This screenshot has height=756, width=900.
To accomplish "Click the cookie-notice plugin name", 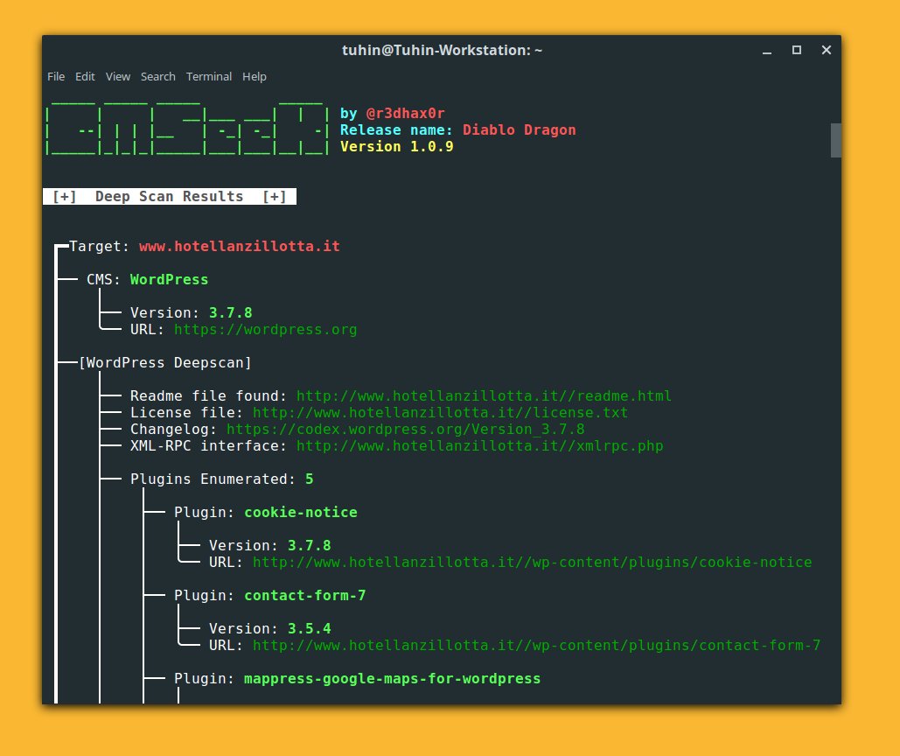I will (301, 513).
